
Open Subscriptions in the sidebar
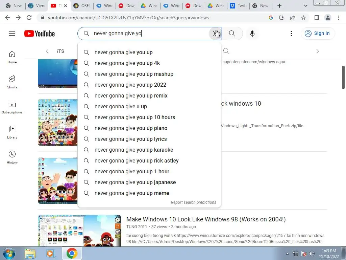click(12, 107)
